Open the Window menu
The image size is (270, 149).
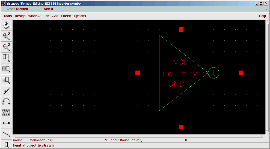(34, 16)
